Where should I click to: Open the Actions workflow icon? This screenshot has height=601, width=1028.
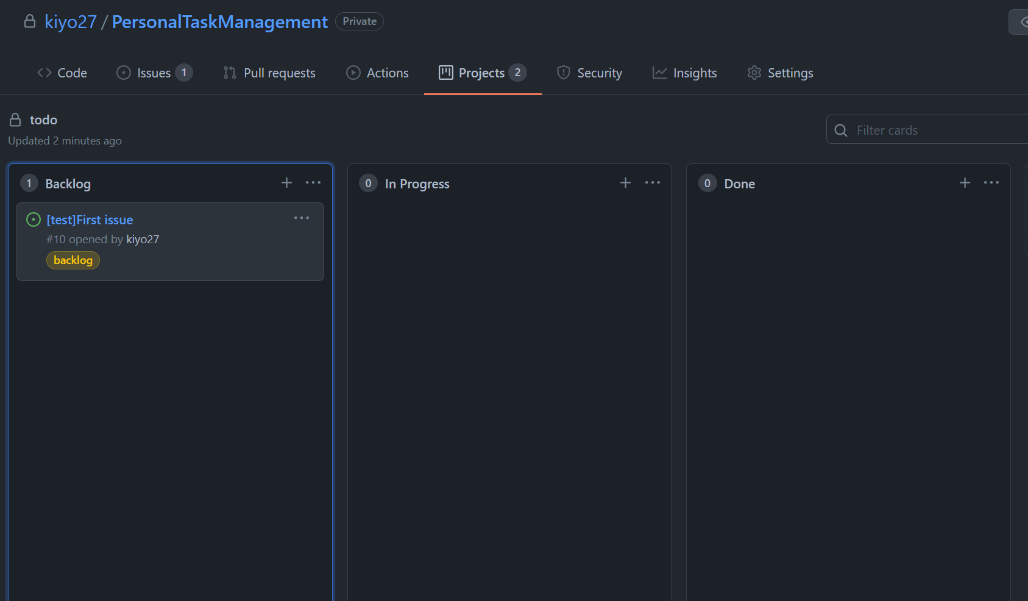[353, 73]
